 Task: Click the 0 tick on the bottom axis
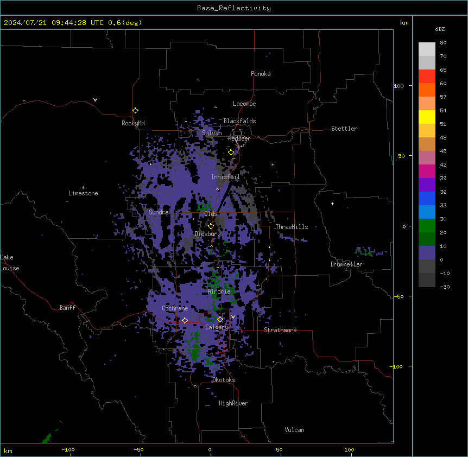tap(210, 449)
